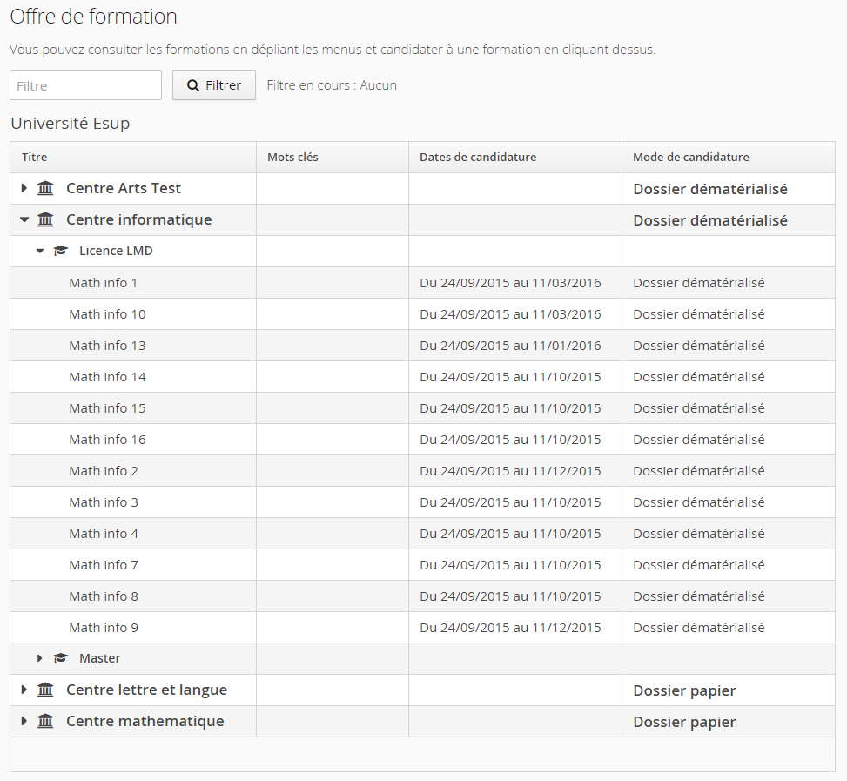This screenshot has width=847, height=781.
Task: Focus the Filtre text input
Action: (x=85, y=85)
